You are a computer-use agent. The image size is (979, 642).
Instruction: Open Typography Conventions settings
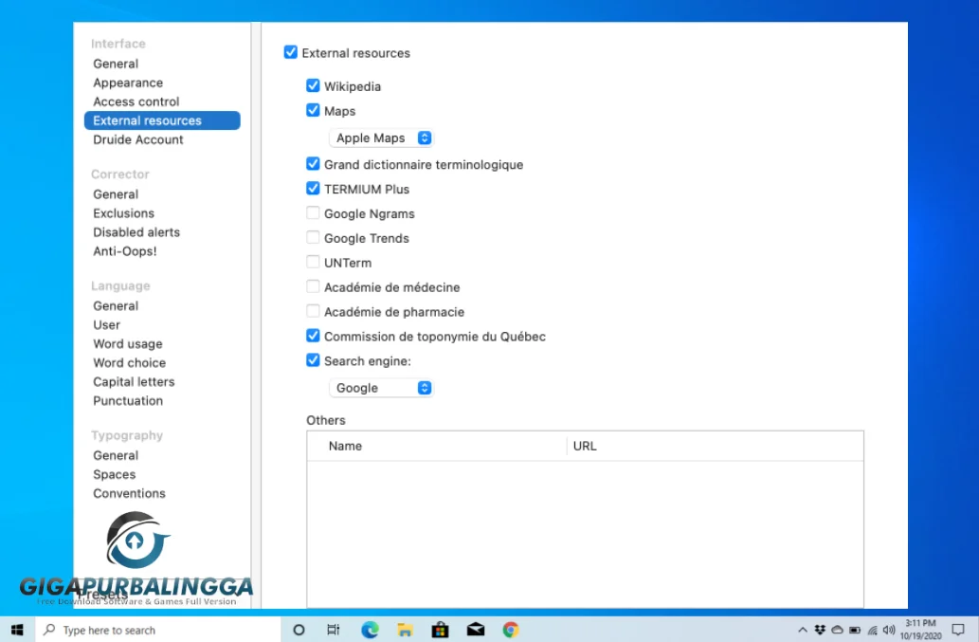(129, 493)
